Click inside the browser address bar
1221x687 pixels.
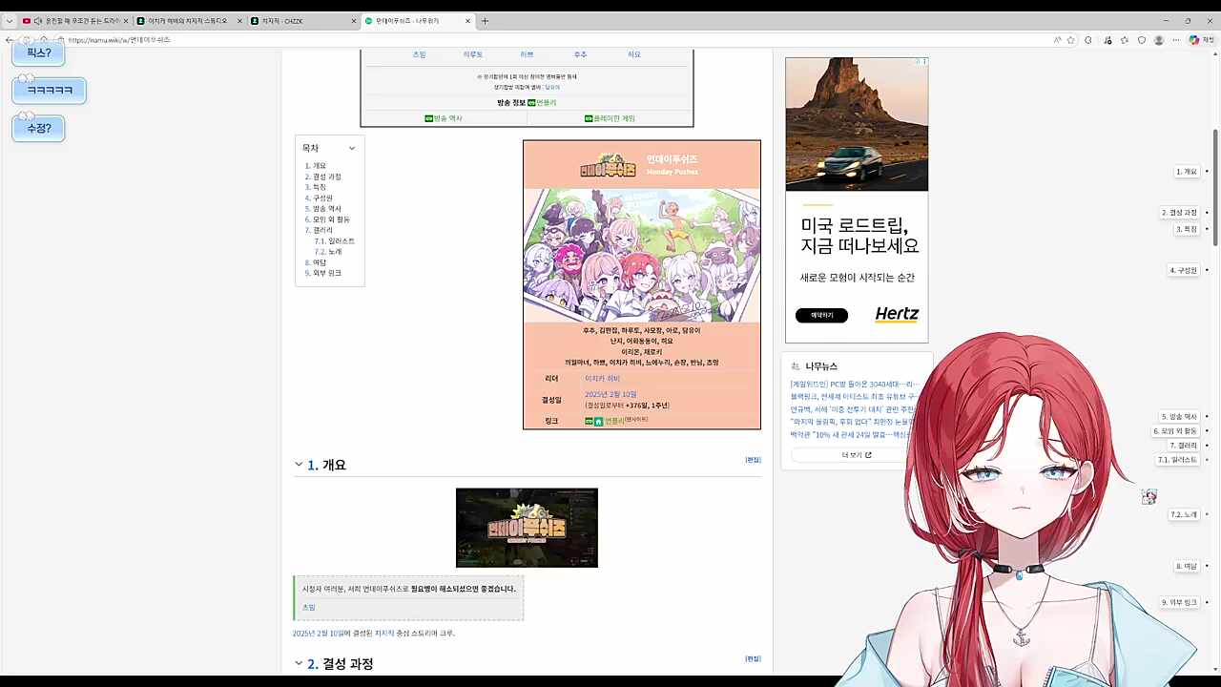pos(286,39)
